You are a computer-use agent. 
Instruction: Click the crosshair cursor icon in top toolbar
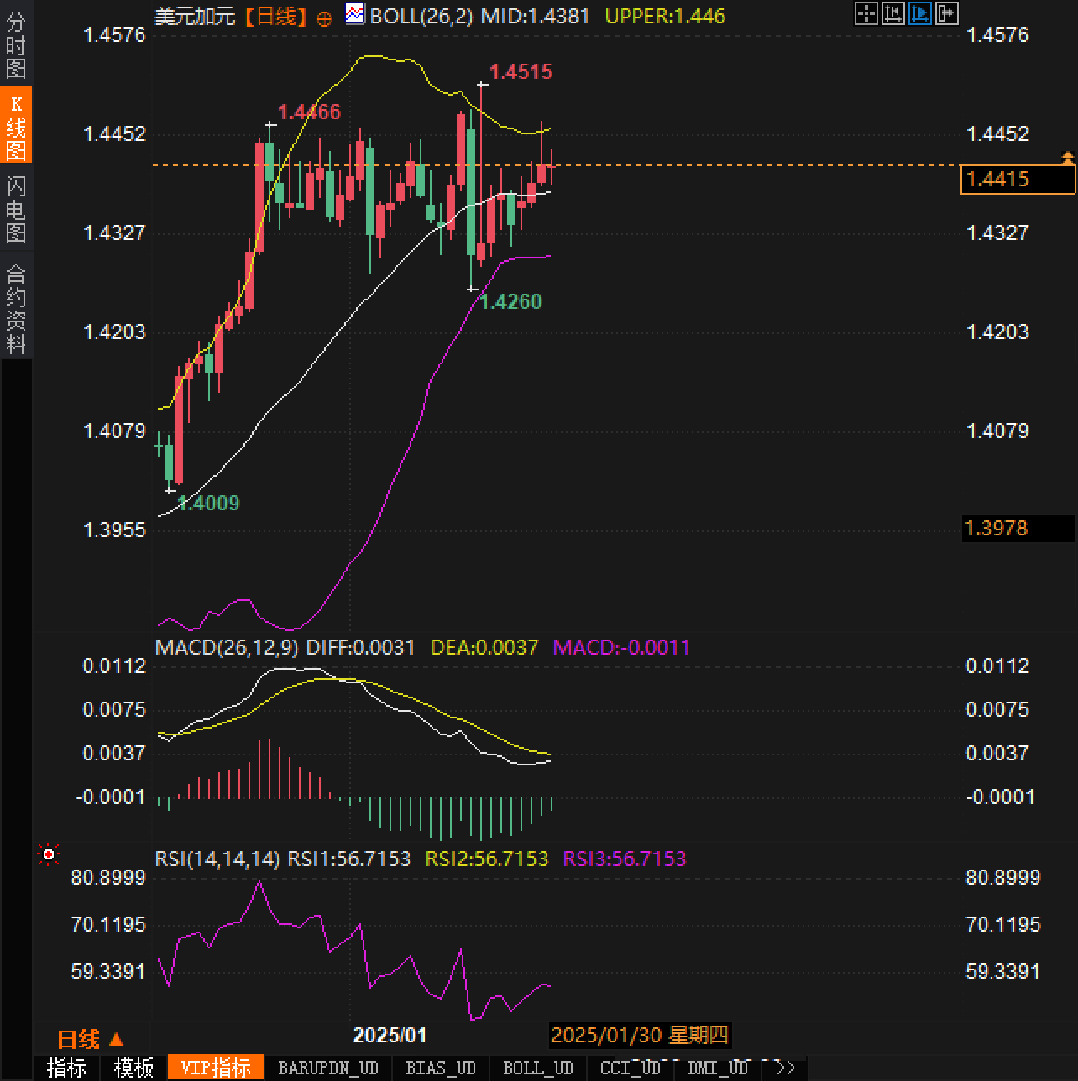866,13
